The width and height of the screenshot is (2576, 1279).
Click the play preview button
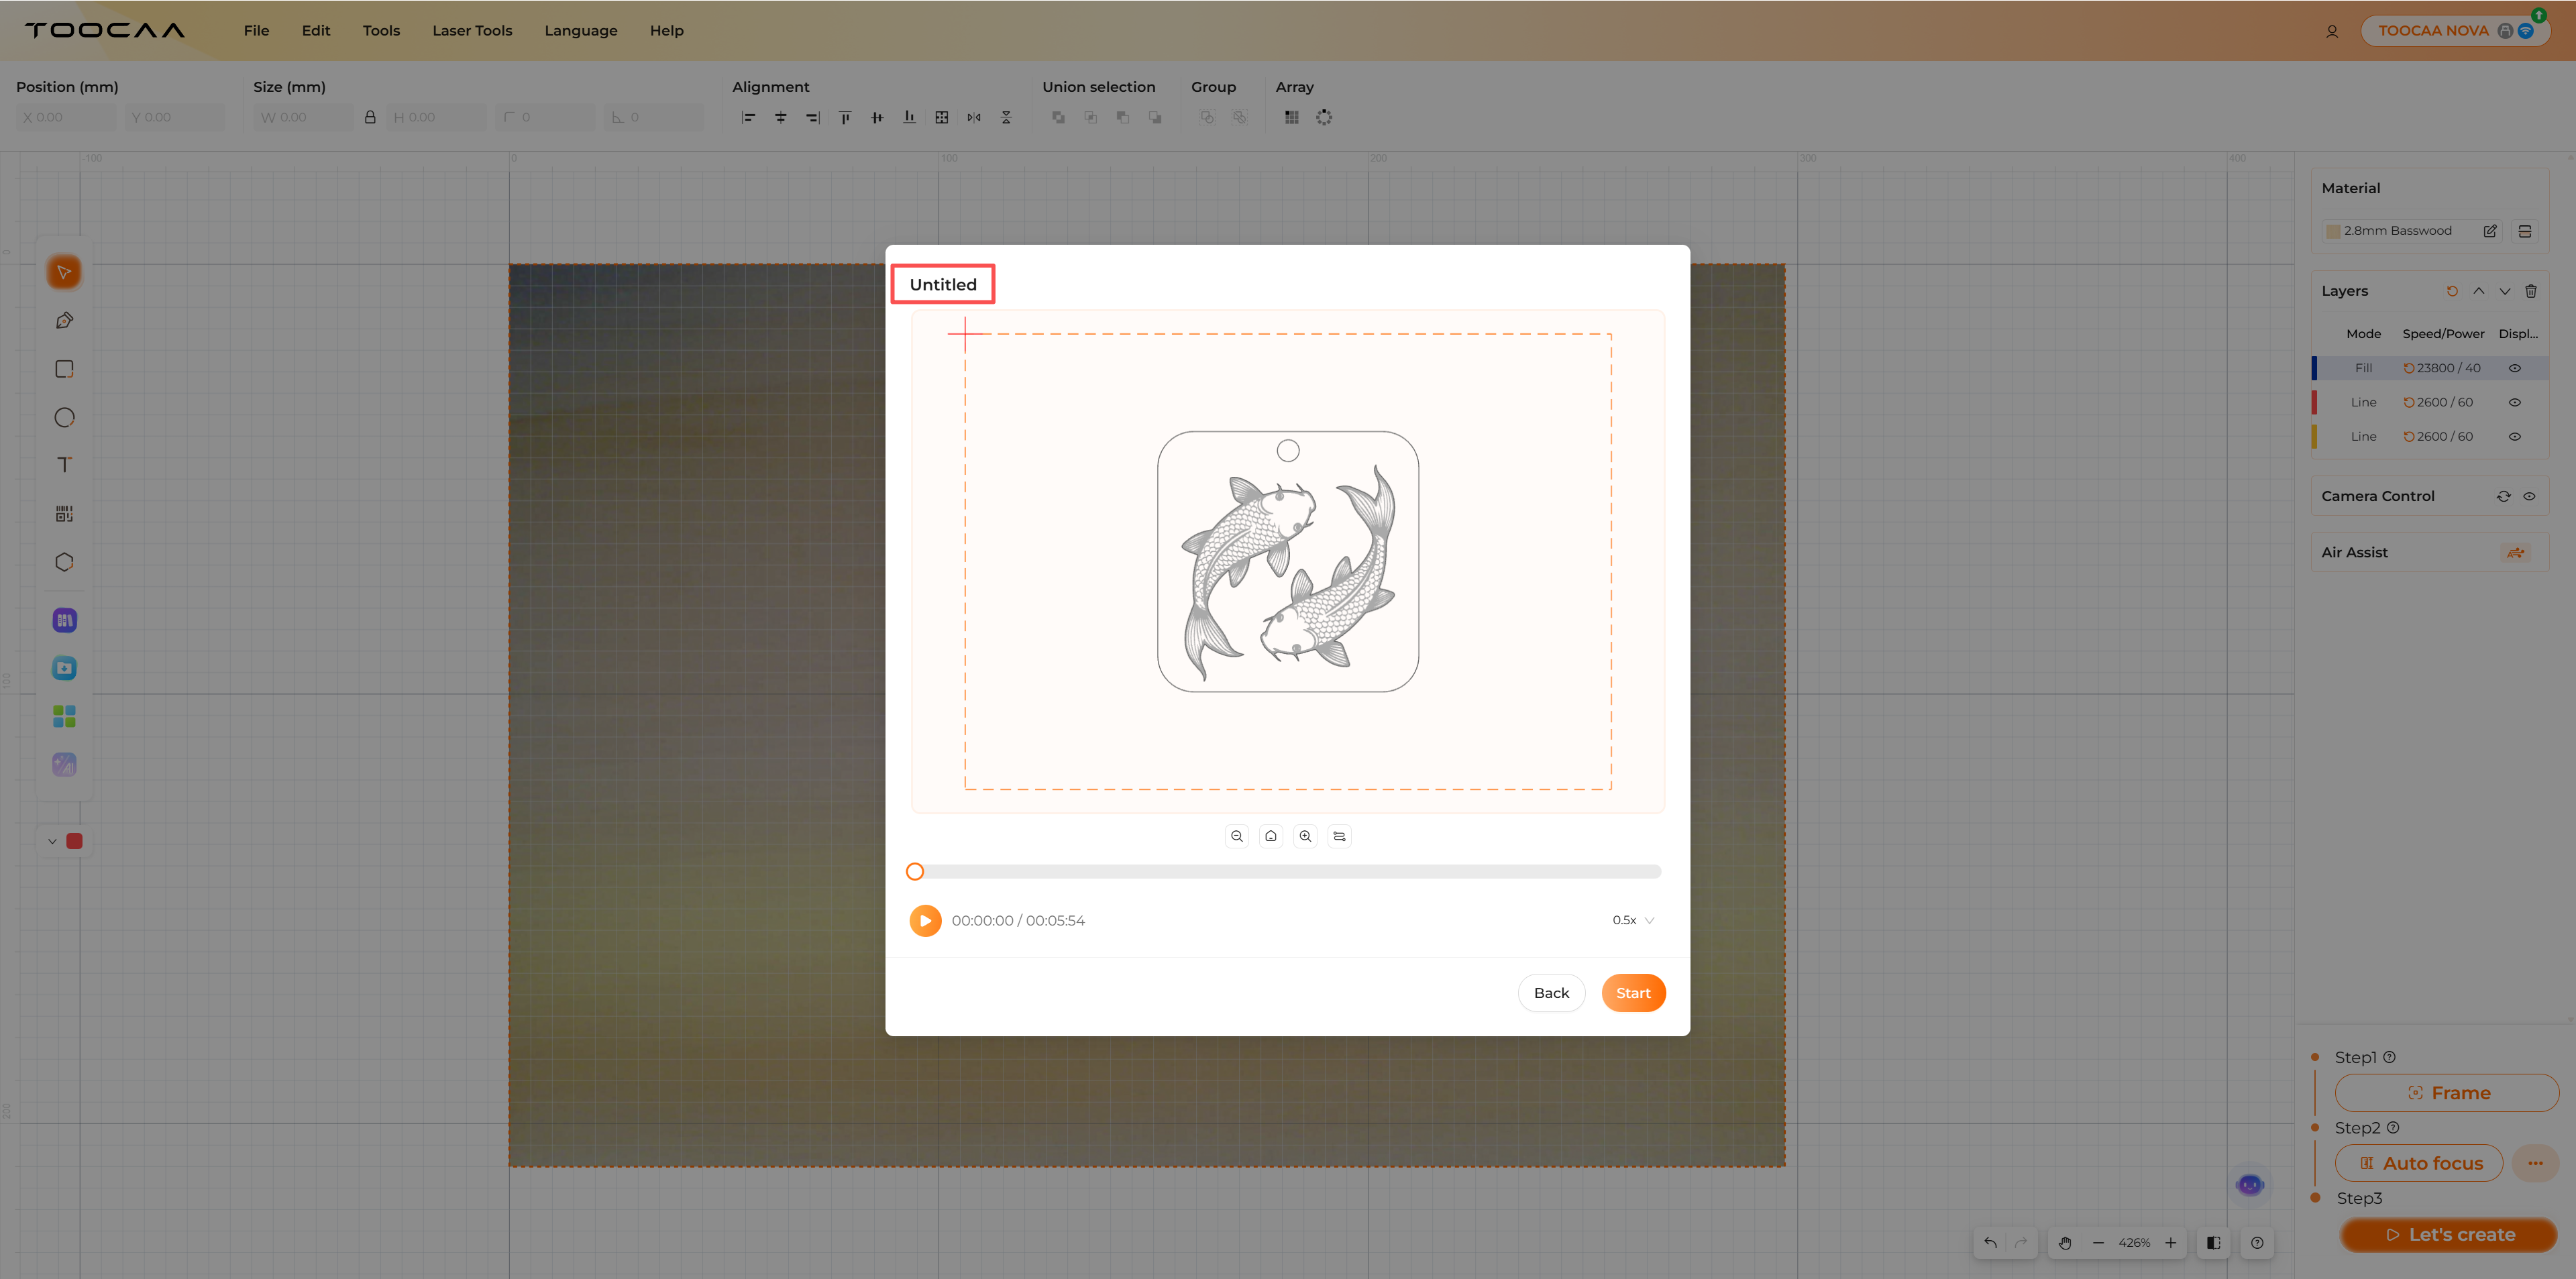(925, 920)
